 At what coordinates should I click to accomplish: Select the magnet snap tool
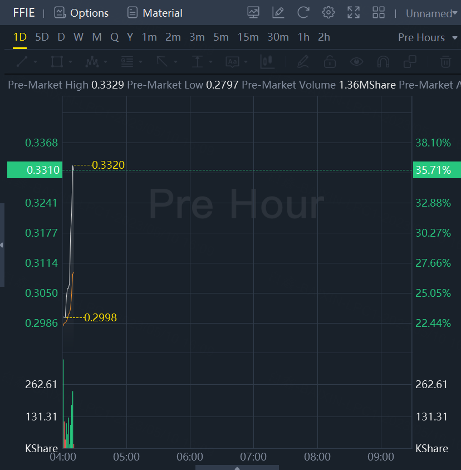click(x=383, y=61)
